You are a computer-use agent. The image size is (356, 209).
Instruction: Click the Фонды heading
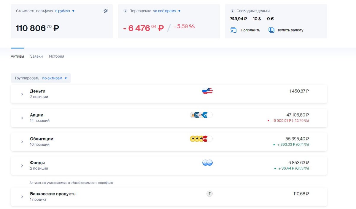pos(37,163)
